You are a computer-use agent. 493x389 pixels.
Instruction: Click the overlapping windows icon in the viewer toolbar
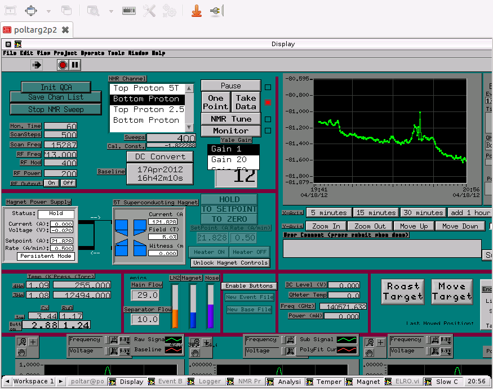(x=66, y=11)
